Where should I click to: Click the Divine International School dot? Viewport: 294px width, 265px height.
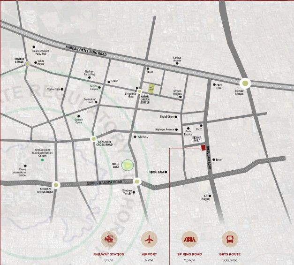[25, 166]
